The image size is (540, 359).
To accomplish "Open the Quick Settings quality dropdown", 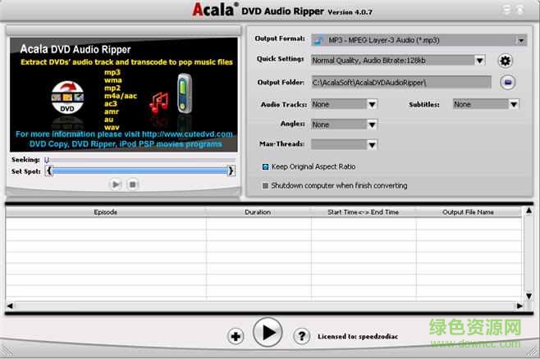I will [x=479, y=61].
